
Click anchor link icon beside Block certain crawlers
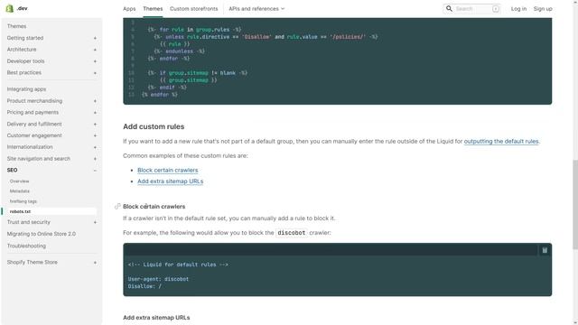click(x=117, y=207)
